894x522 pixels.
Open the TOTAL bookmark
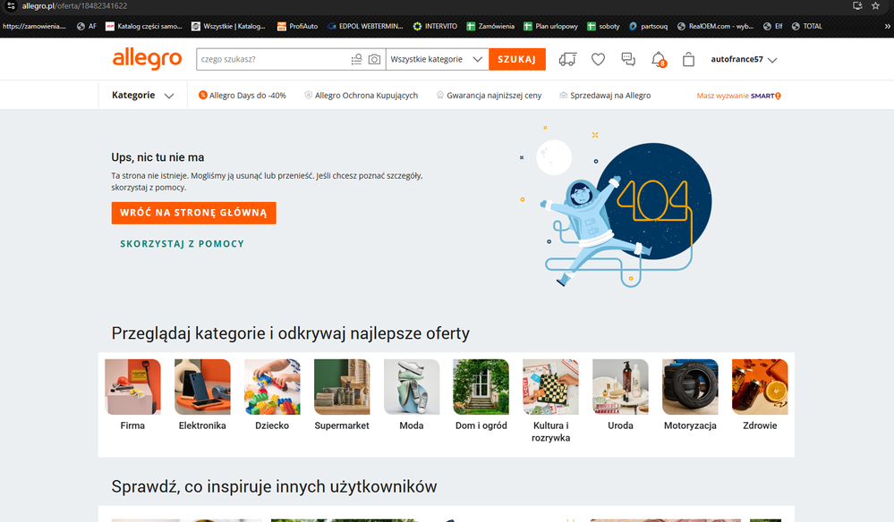coord(807,26)
